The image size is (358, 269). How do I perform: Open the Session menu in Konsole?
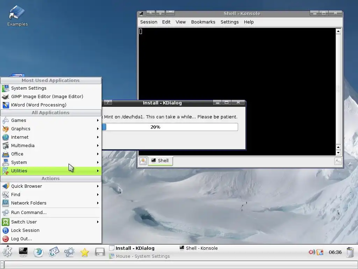pyautogui.click(x=149, y=22)
